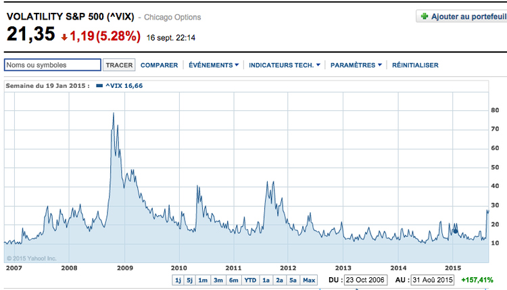The image size is (507, 290).
Task: Click the data point marker on the chart line
Action: coord(455,231)
